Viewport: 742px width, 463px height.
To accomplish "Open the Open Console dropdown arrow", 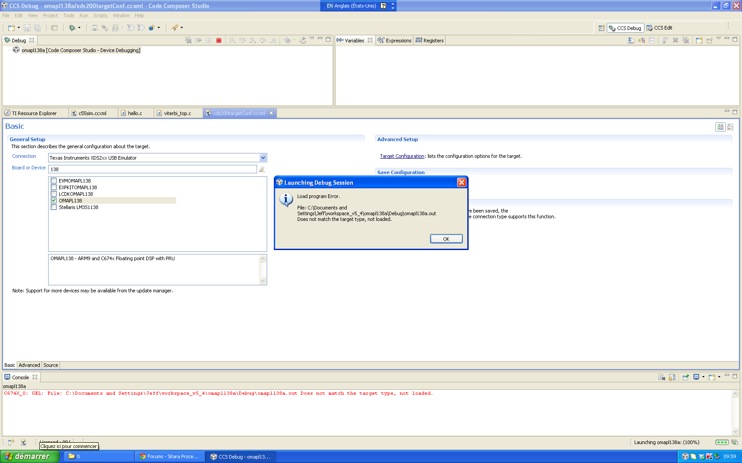I will (x=719, y=377).
